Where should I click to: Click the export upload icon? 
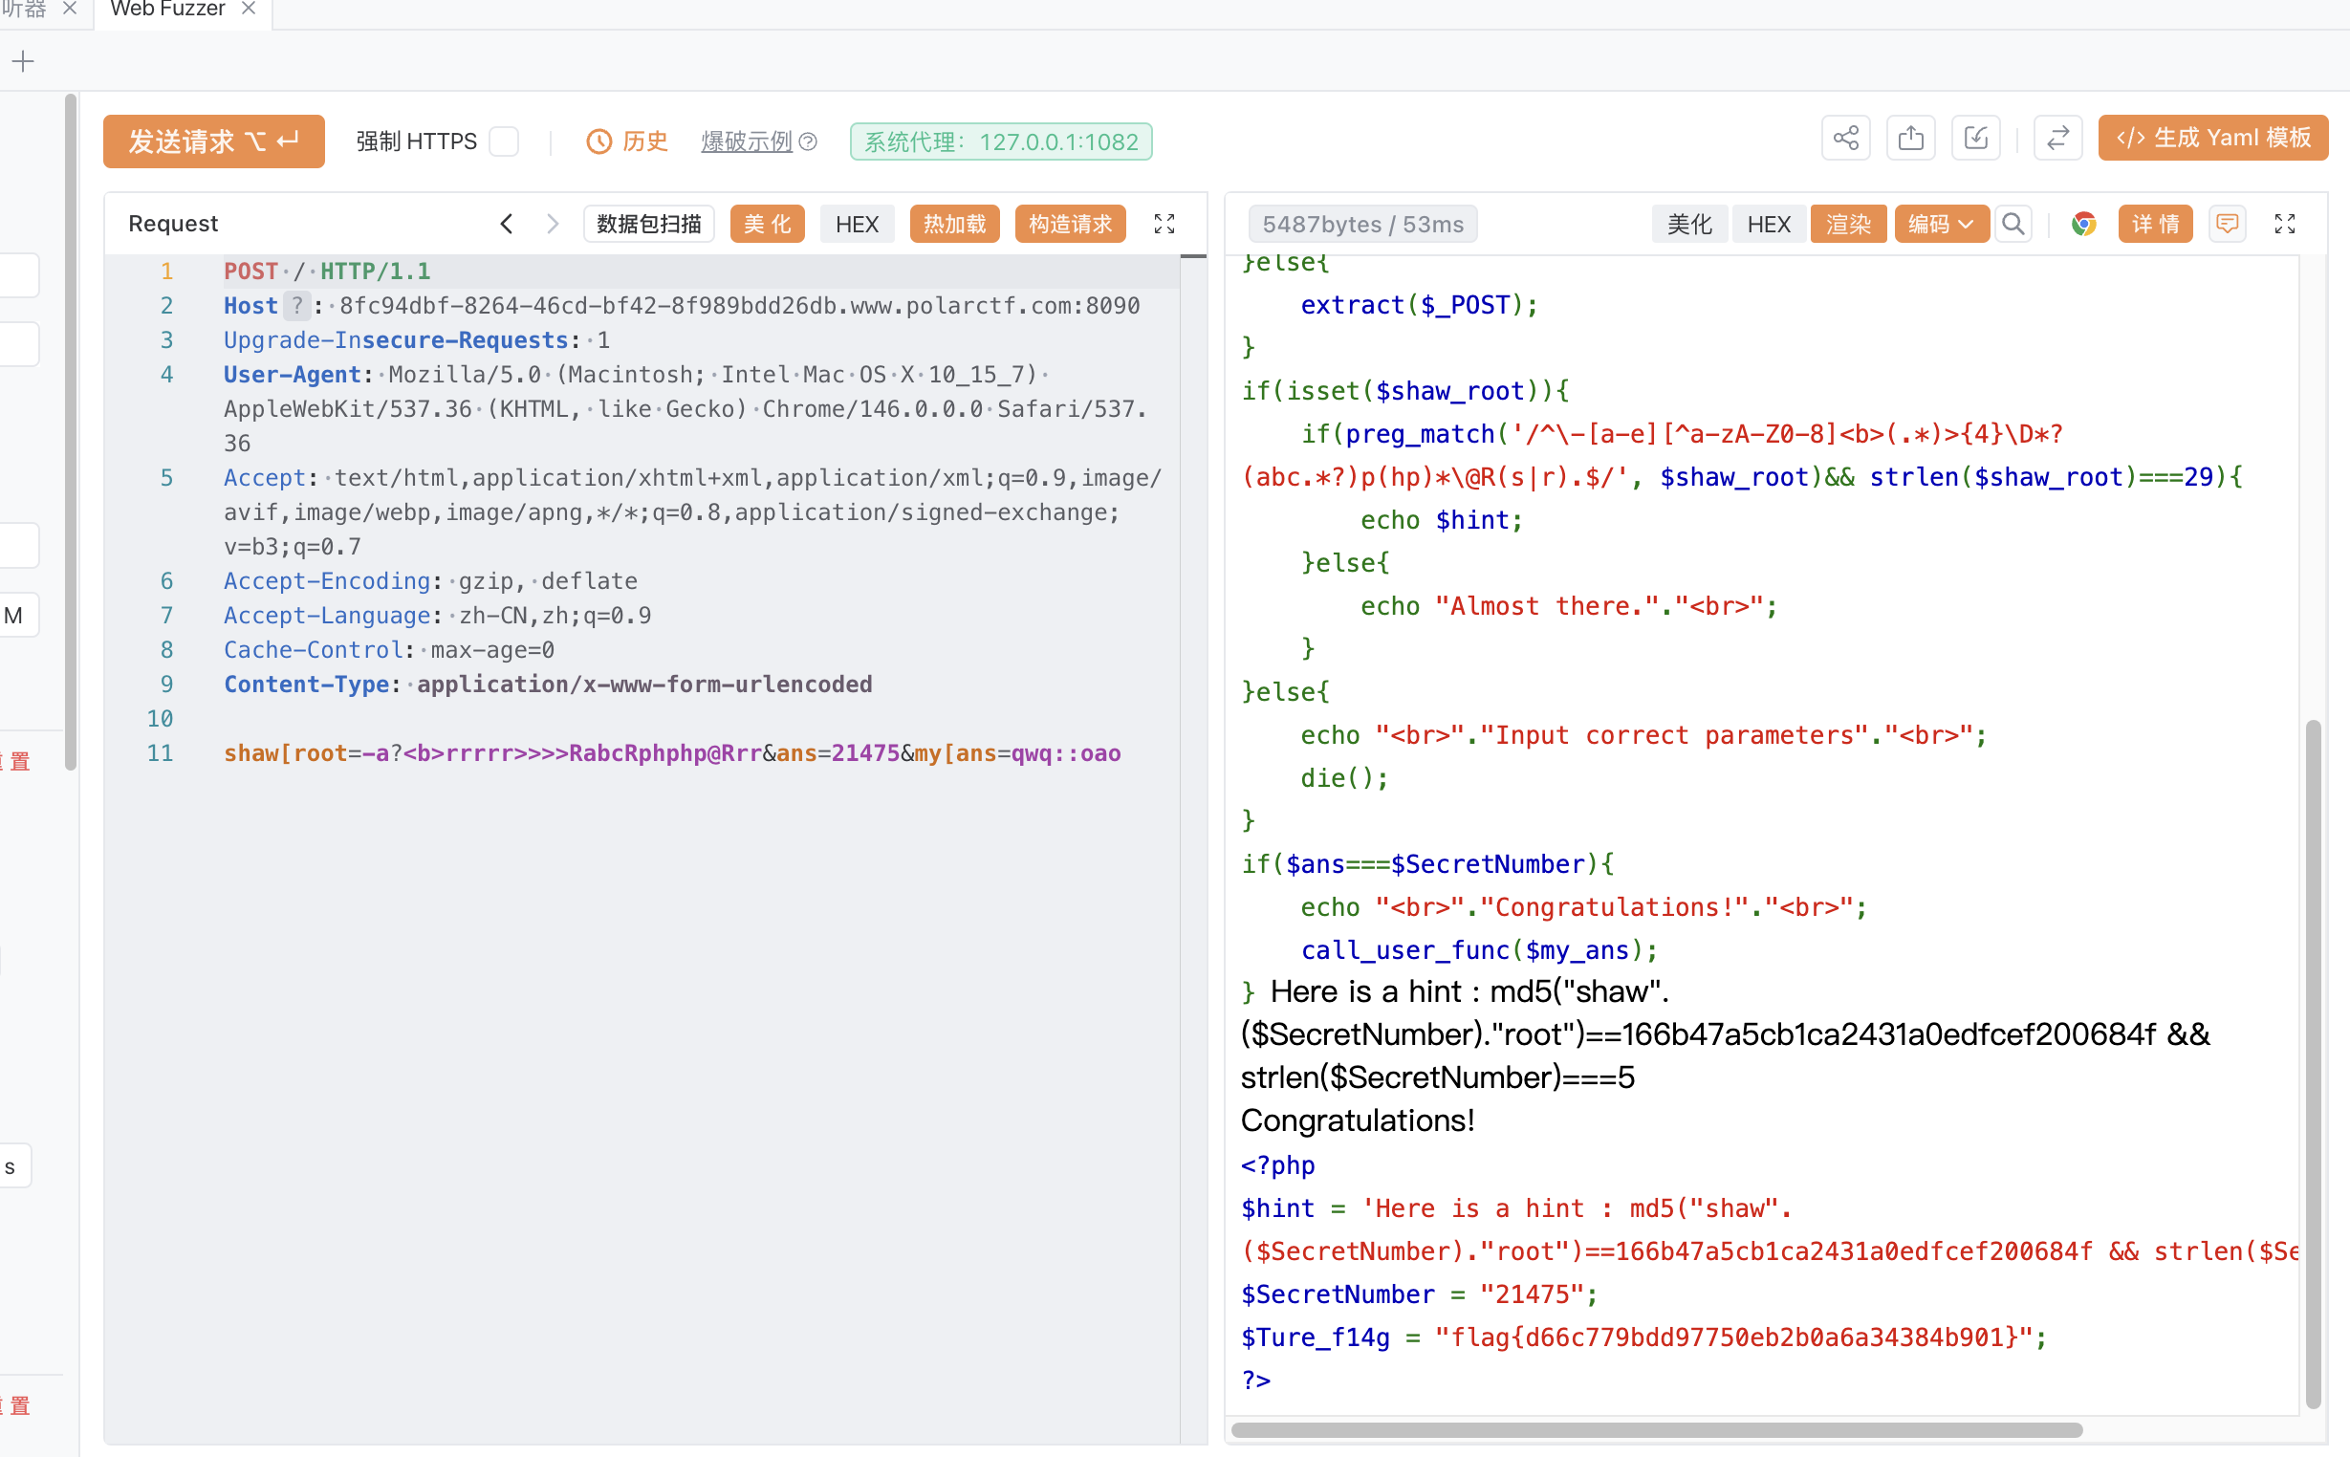[x=1910, y=139]
